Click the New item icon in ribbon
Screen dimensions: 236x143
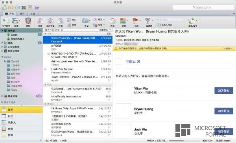(15, 21)
